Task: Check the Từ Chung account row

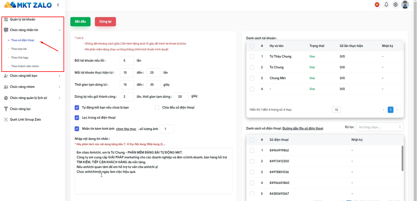Action: coord(252,67)
